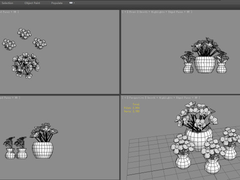
Task: Click the Front viewport [+] menu label
Action: click(125, 12)
